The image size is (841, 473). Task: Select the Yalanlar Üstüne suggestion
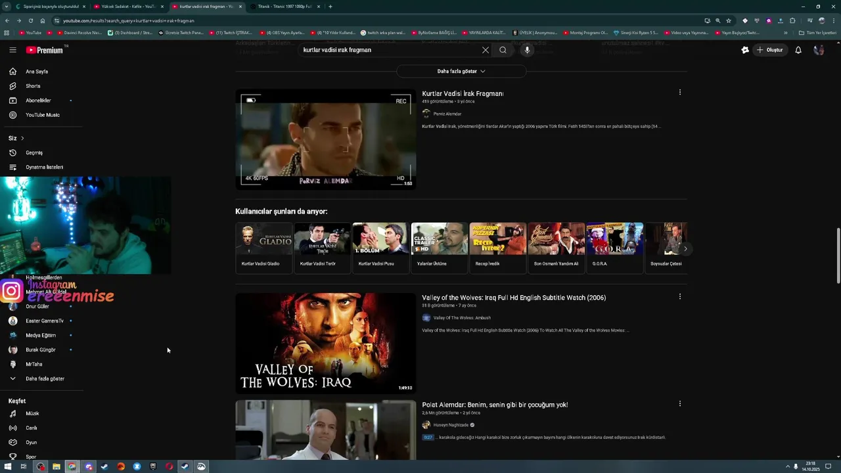pos(439,247)
